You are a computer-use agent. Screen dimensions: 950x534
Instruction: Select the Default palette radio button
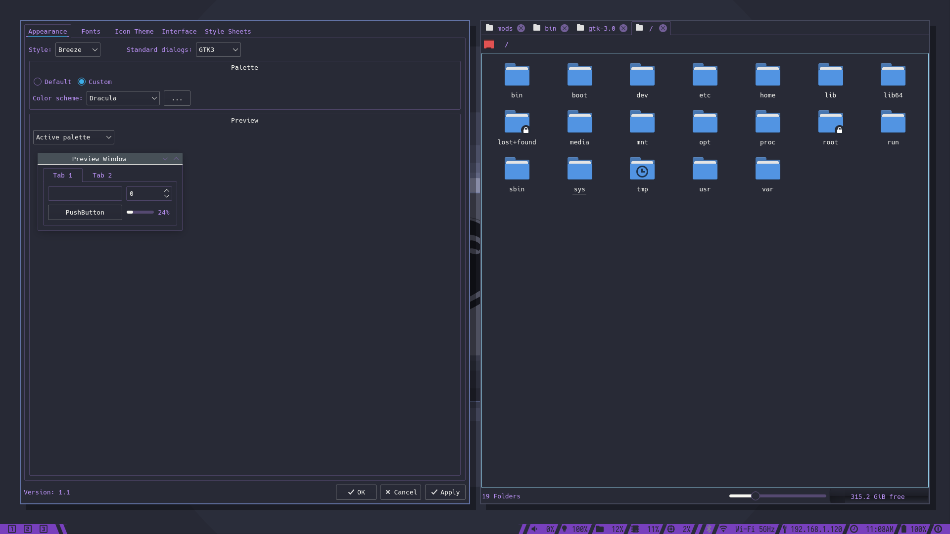point(38,82)
